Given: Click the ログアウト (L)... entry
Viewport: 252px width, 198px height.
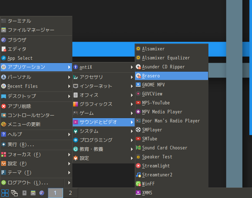Looking at the screenshot, I should coord(32,183).
